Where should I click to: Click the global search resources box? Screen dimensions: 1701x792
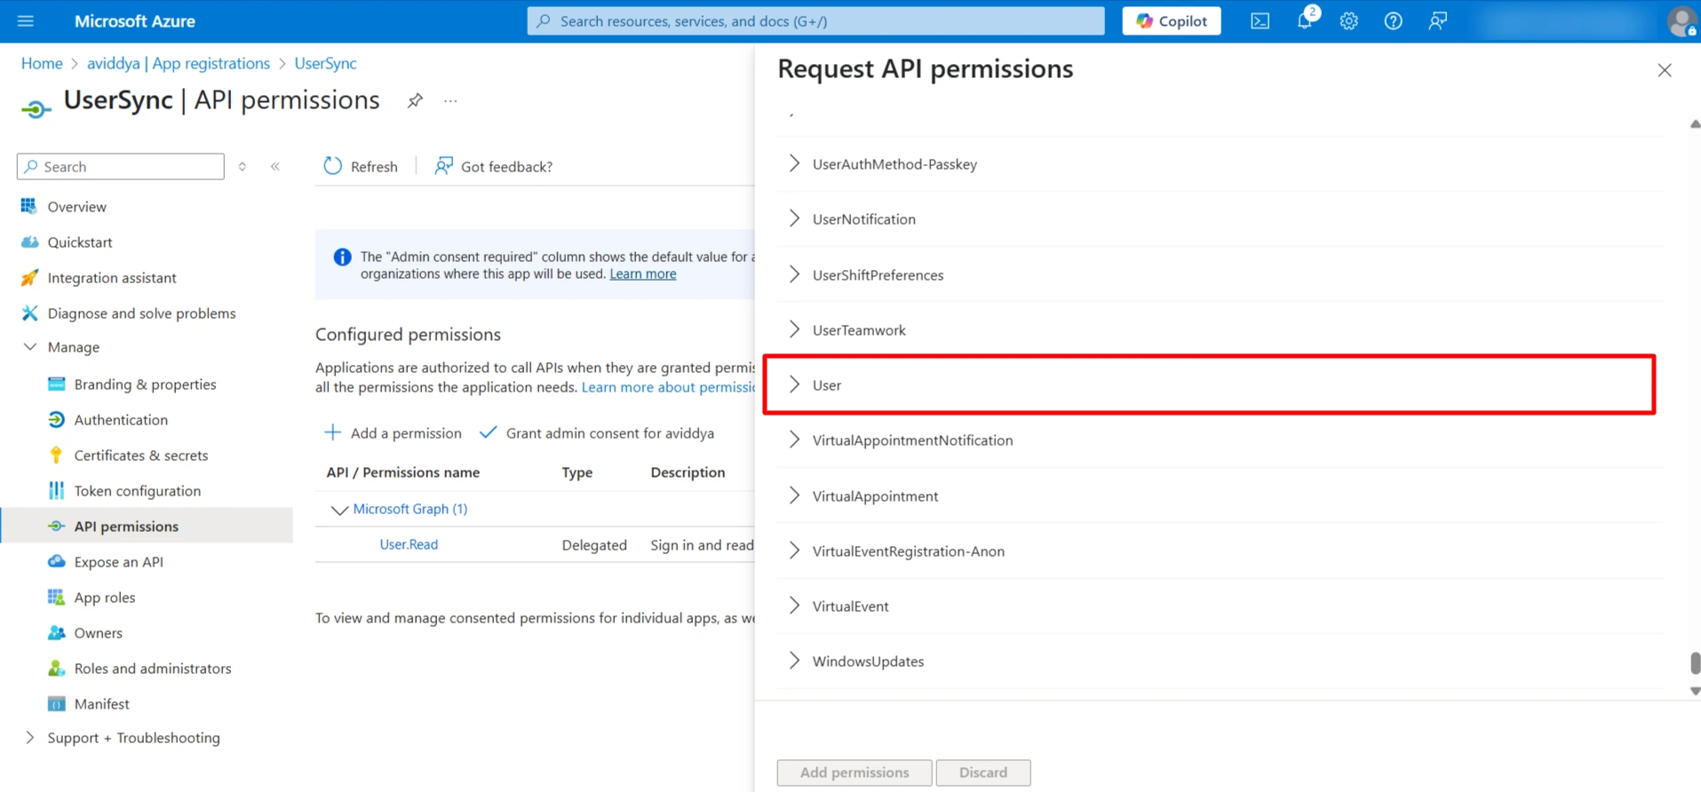click(815, 20)
